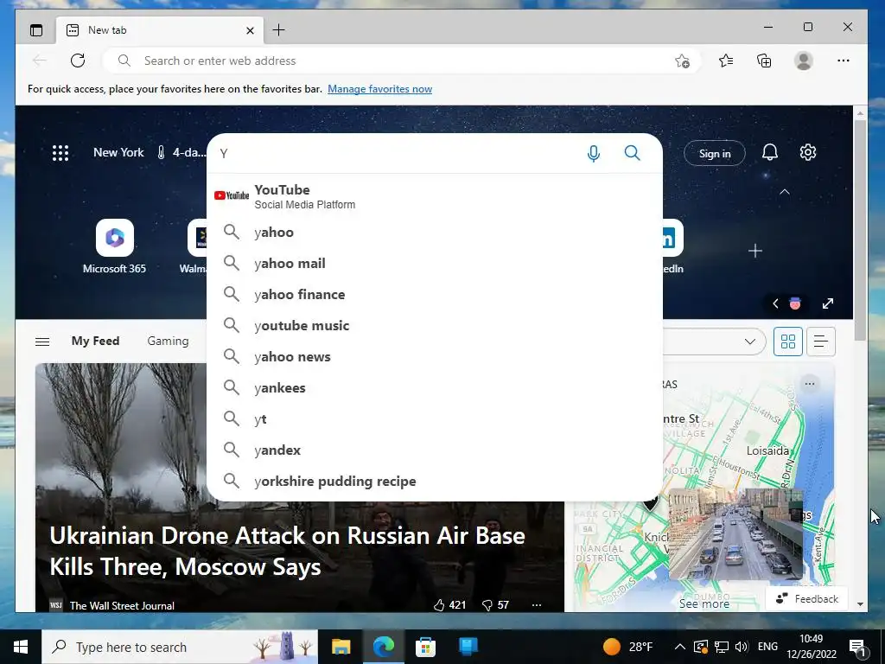Open File Explorer from the taskbar
This screenshot has height=664, width=885.
coord(341,647)
